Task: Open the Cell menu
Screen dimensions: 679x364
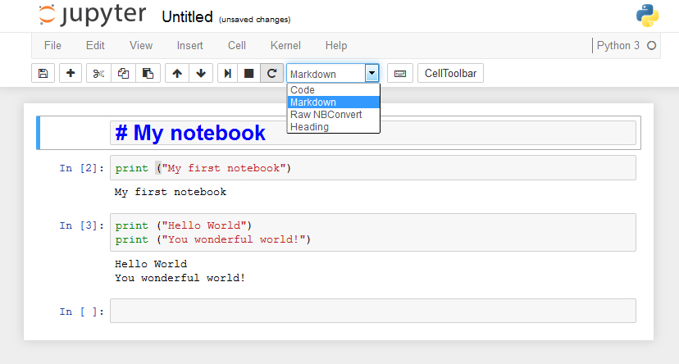Action: tap(237, 45)
